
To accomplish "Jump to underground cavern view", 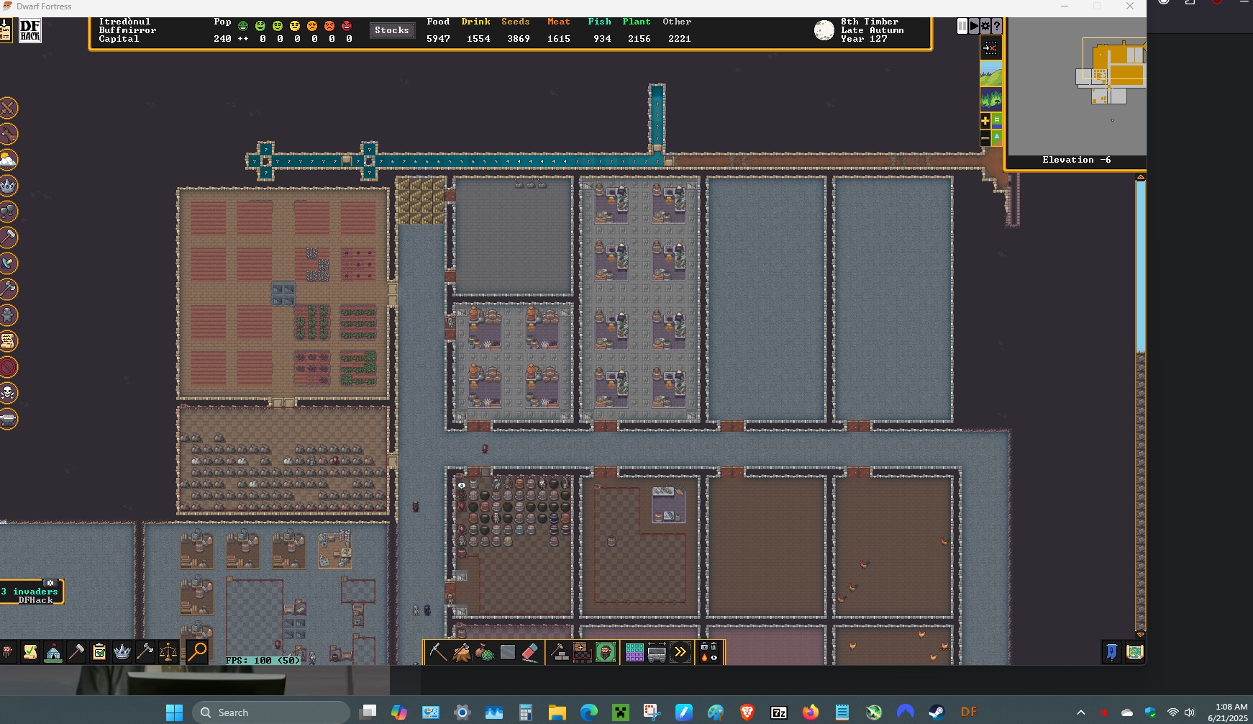I will [990, 99].
